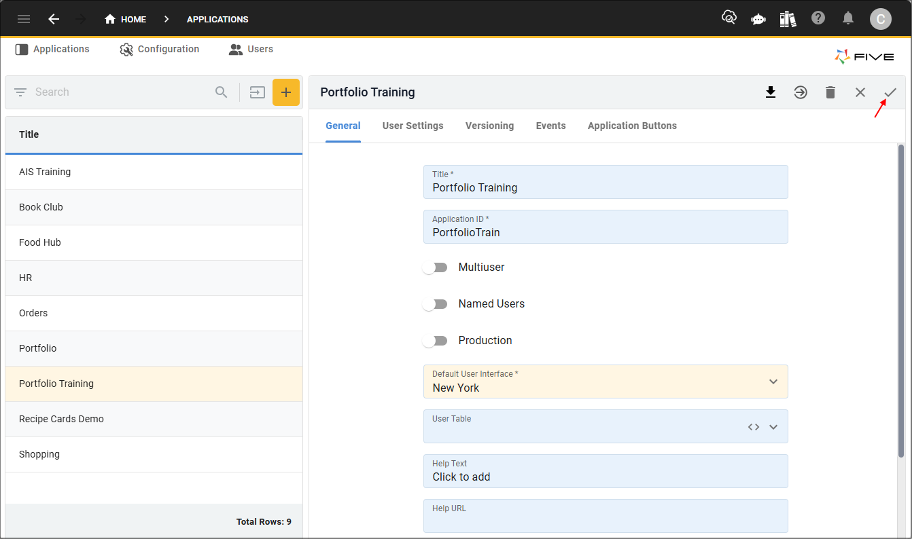Viewport: 912px width, 539px height.
Task: Click the Help Text field
Action: click(606, 471)
